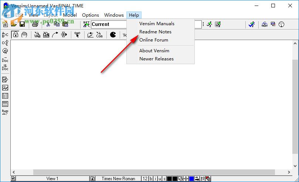
Task: Select the Move/Size hand tool
Action: (24, 34)
